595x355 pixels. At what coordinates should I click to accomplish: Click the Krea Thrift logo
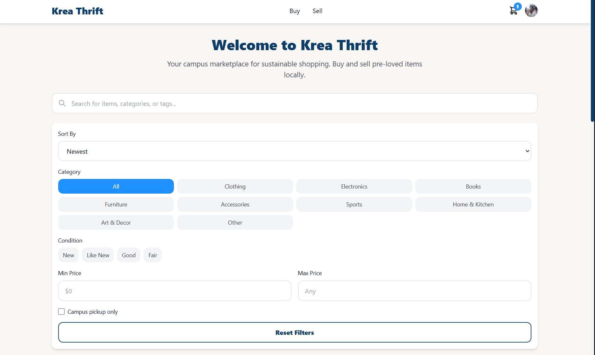click(77, 11)
